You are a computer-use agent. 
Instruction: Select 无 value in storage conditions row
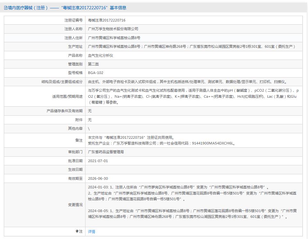pyautogui.click(x=90, y=111)
